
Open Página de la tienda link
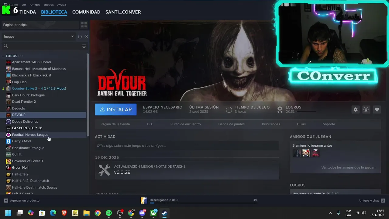[115, 124]
